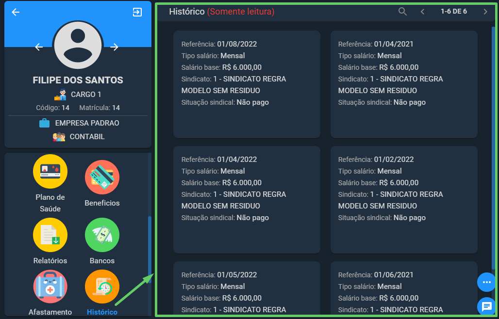499x319 pixels.
Task: Click the exit/logout icon in profile header
Action: click(137, 12)
